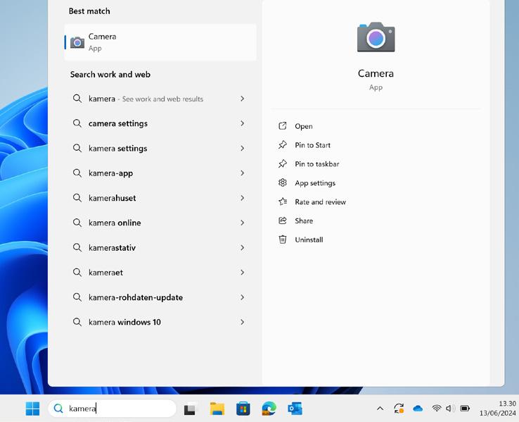Screen dimensions: 519x422
Task: Select the 'kamera settings' search suggestion
Action: coord(160,148)
